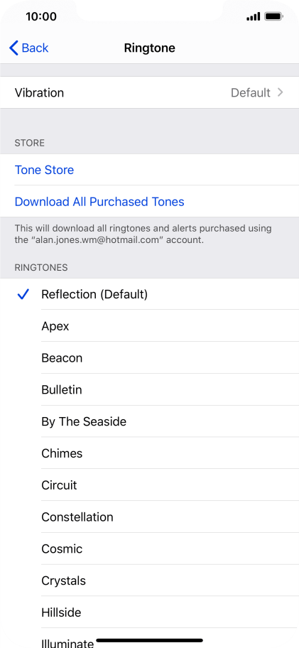
Task: Tap Download All Purchased Tones
Action: (99, 202)
